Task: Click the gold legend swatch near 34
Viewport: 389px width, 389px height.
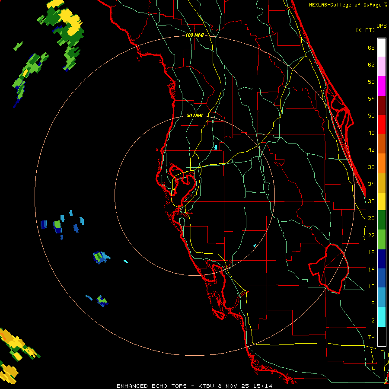Action: click(x=382, y=183)
